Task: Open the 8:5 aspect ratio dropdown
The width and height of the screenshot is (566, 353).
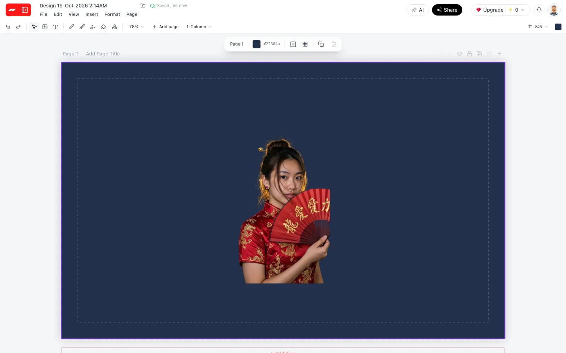Action: [x=538, y=27]
